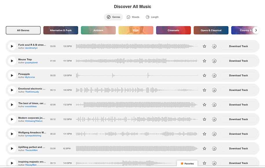Download Track for Modern corporate jingle

pos(238,119)
